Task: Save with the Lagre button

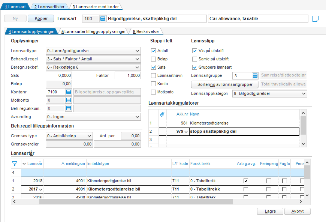Action: click(270, 211)
